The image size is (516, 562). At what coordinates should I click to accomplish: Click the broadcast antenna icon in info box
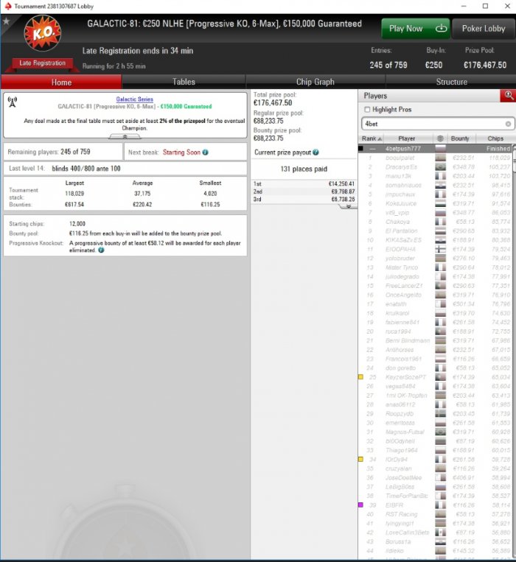pos(13,102)
